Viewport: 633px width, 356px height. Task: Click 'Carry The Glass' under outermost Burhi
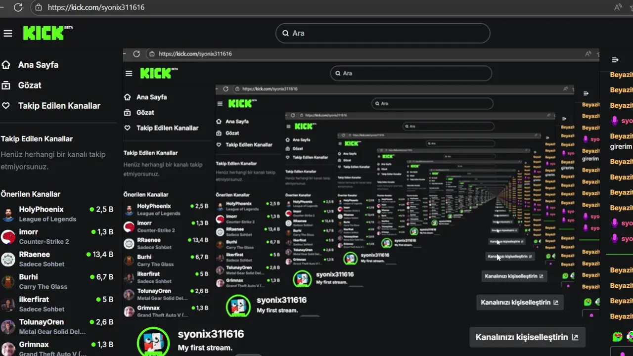click(43, 287)
